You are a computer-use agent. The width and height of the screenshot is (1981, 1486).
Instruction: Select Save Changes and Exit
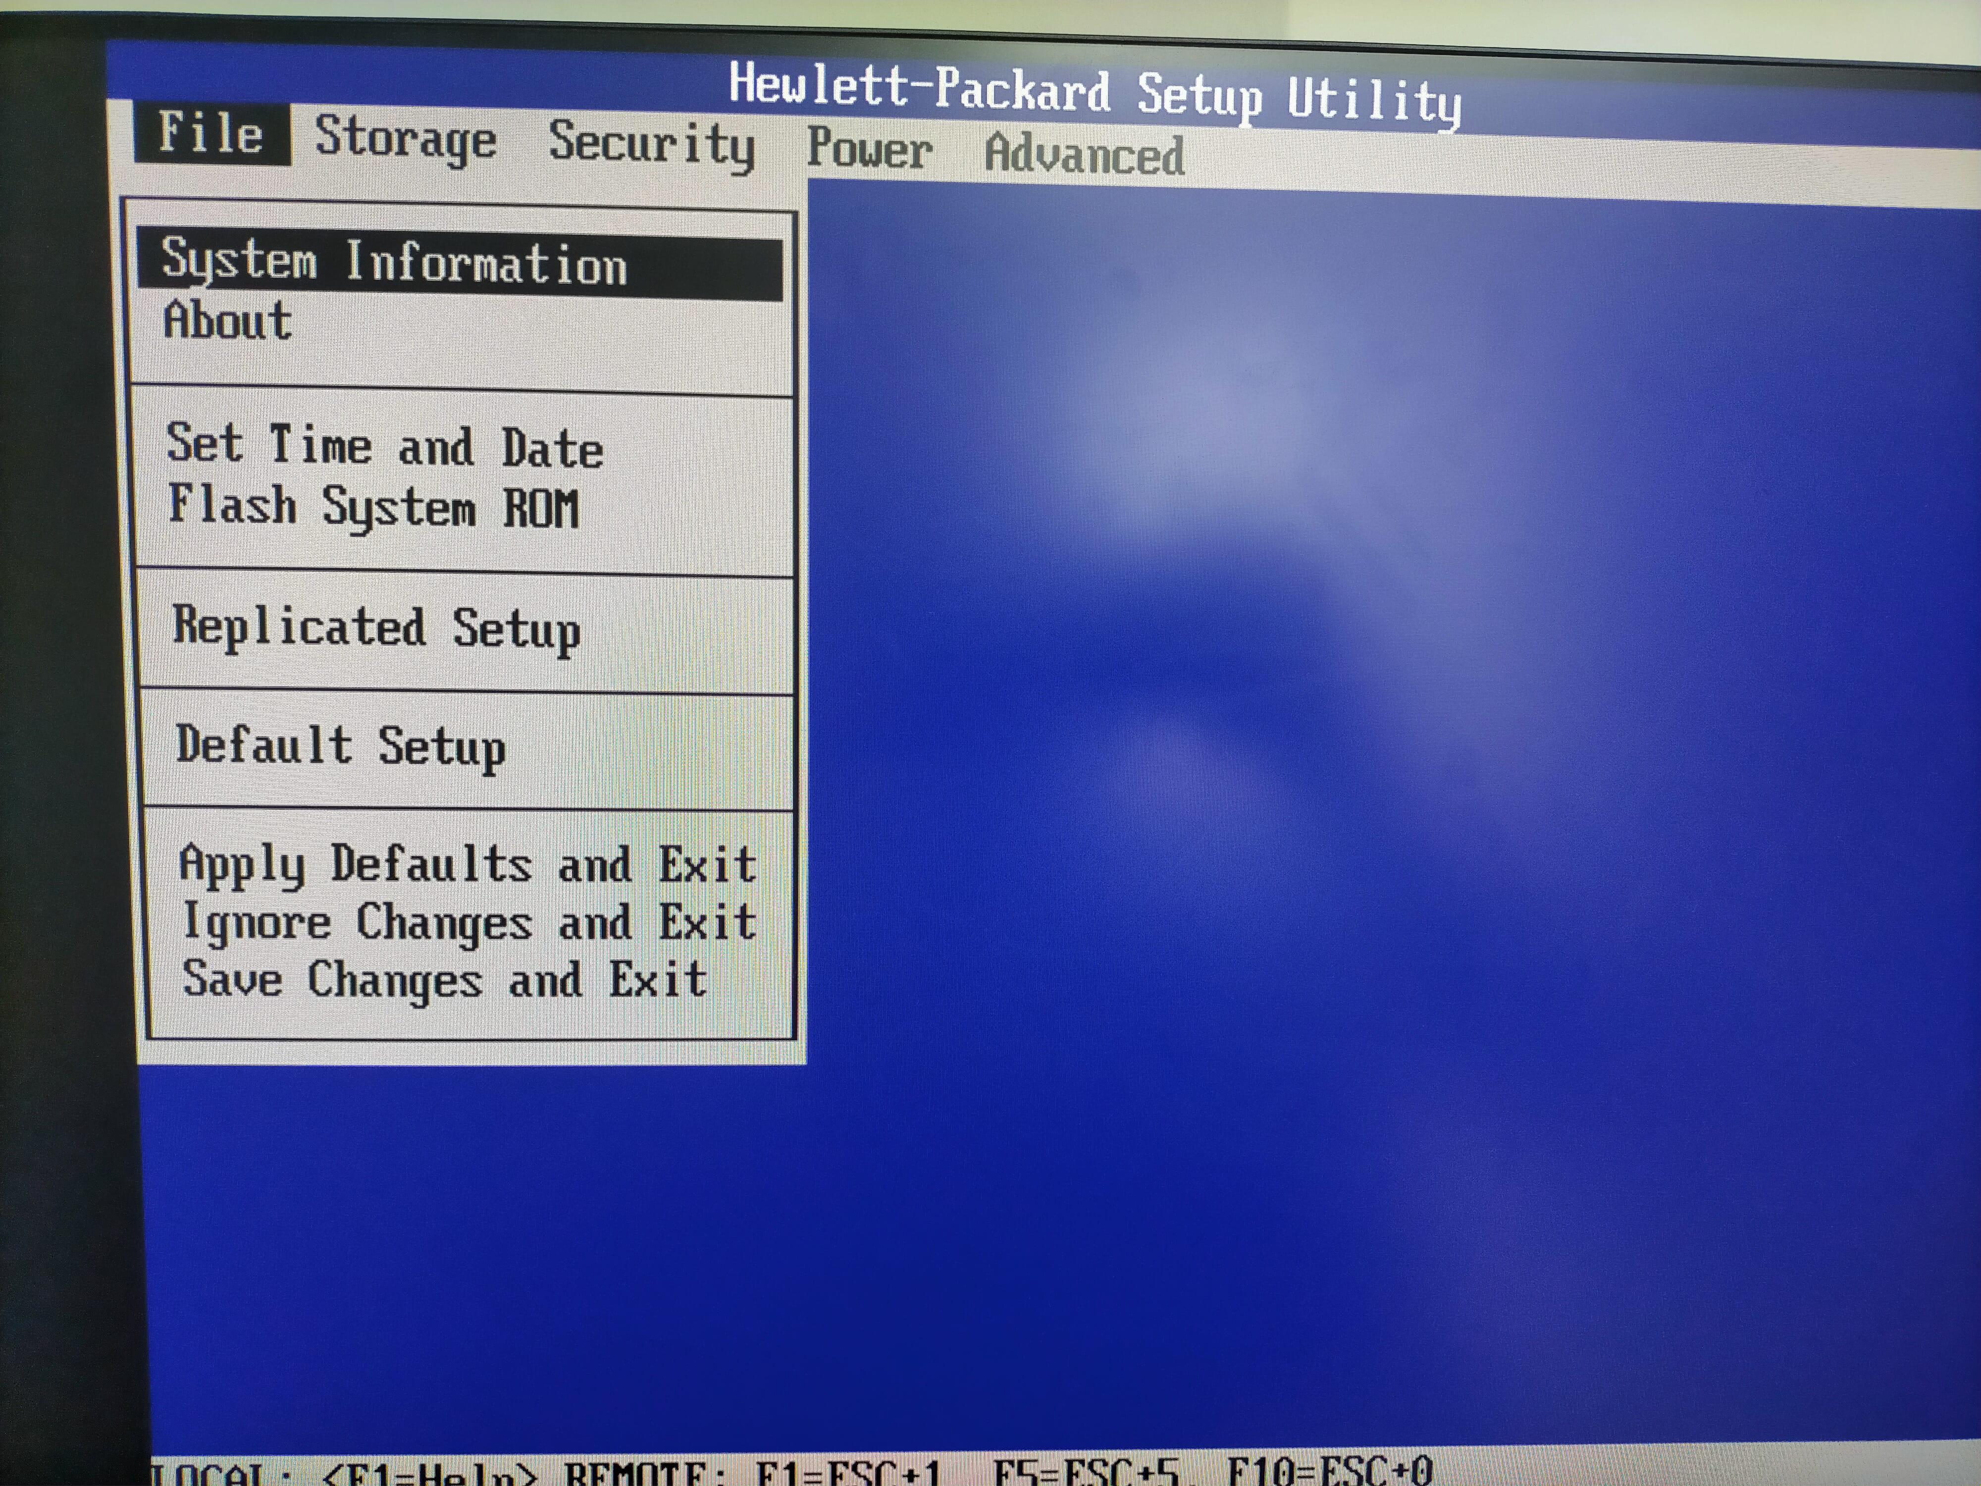(445, 980)
